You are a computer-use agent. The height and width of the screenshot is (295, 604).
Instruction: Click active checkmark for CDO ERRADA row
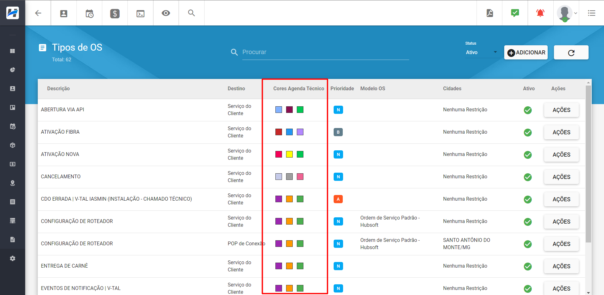click(x=528, y=199)
